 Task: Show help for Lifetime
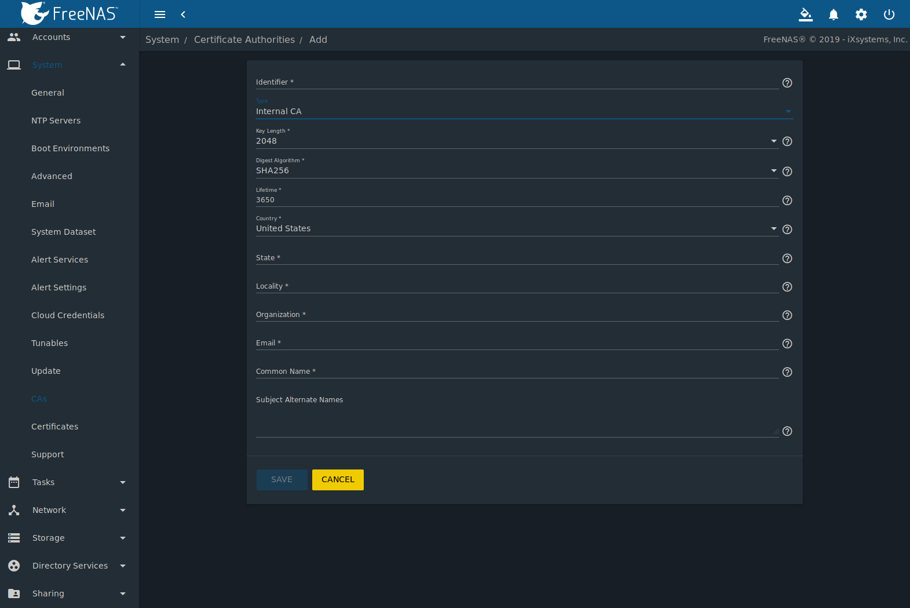click(787, 201)
